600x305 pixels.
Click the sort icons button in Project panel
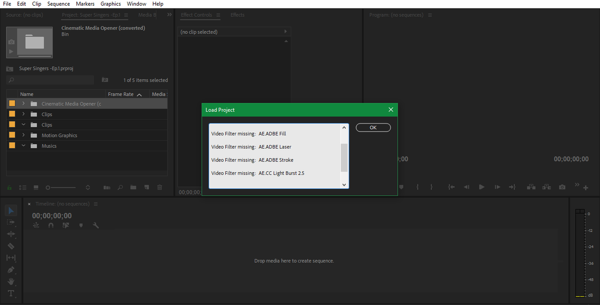[x=88, y=187]
